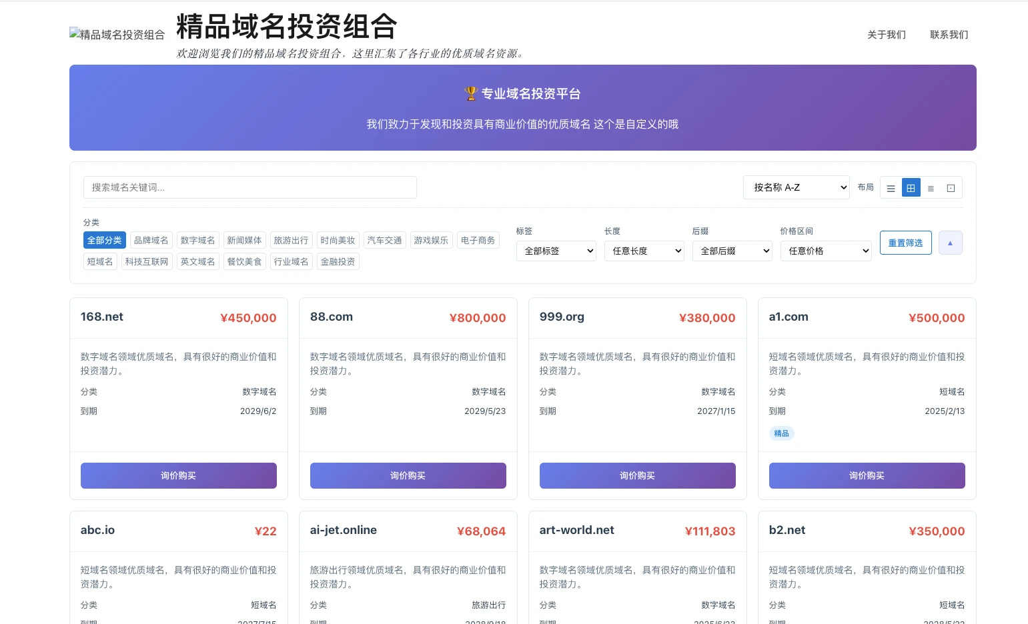Click the upward triangle collapse button
The width and height of the screenshot is (1028, 624).
coord(950,243)
